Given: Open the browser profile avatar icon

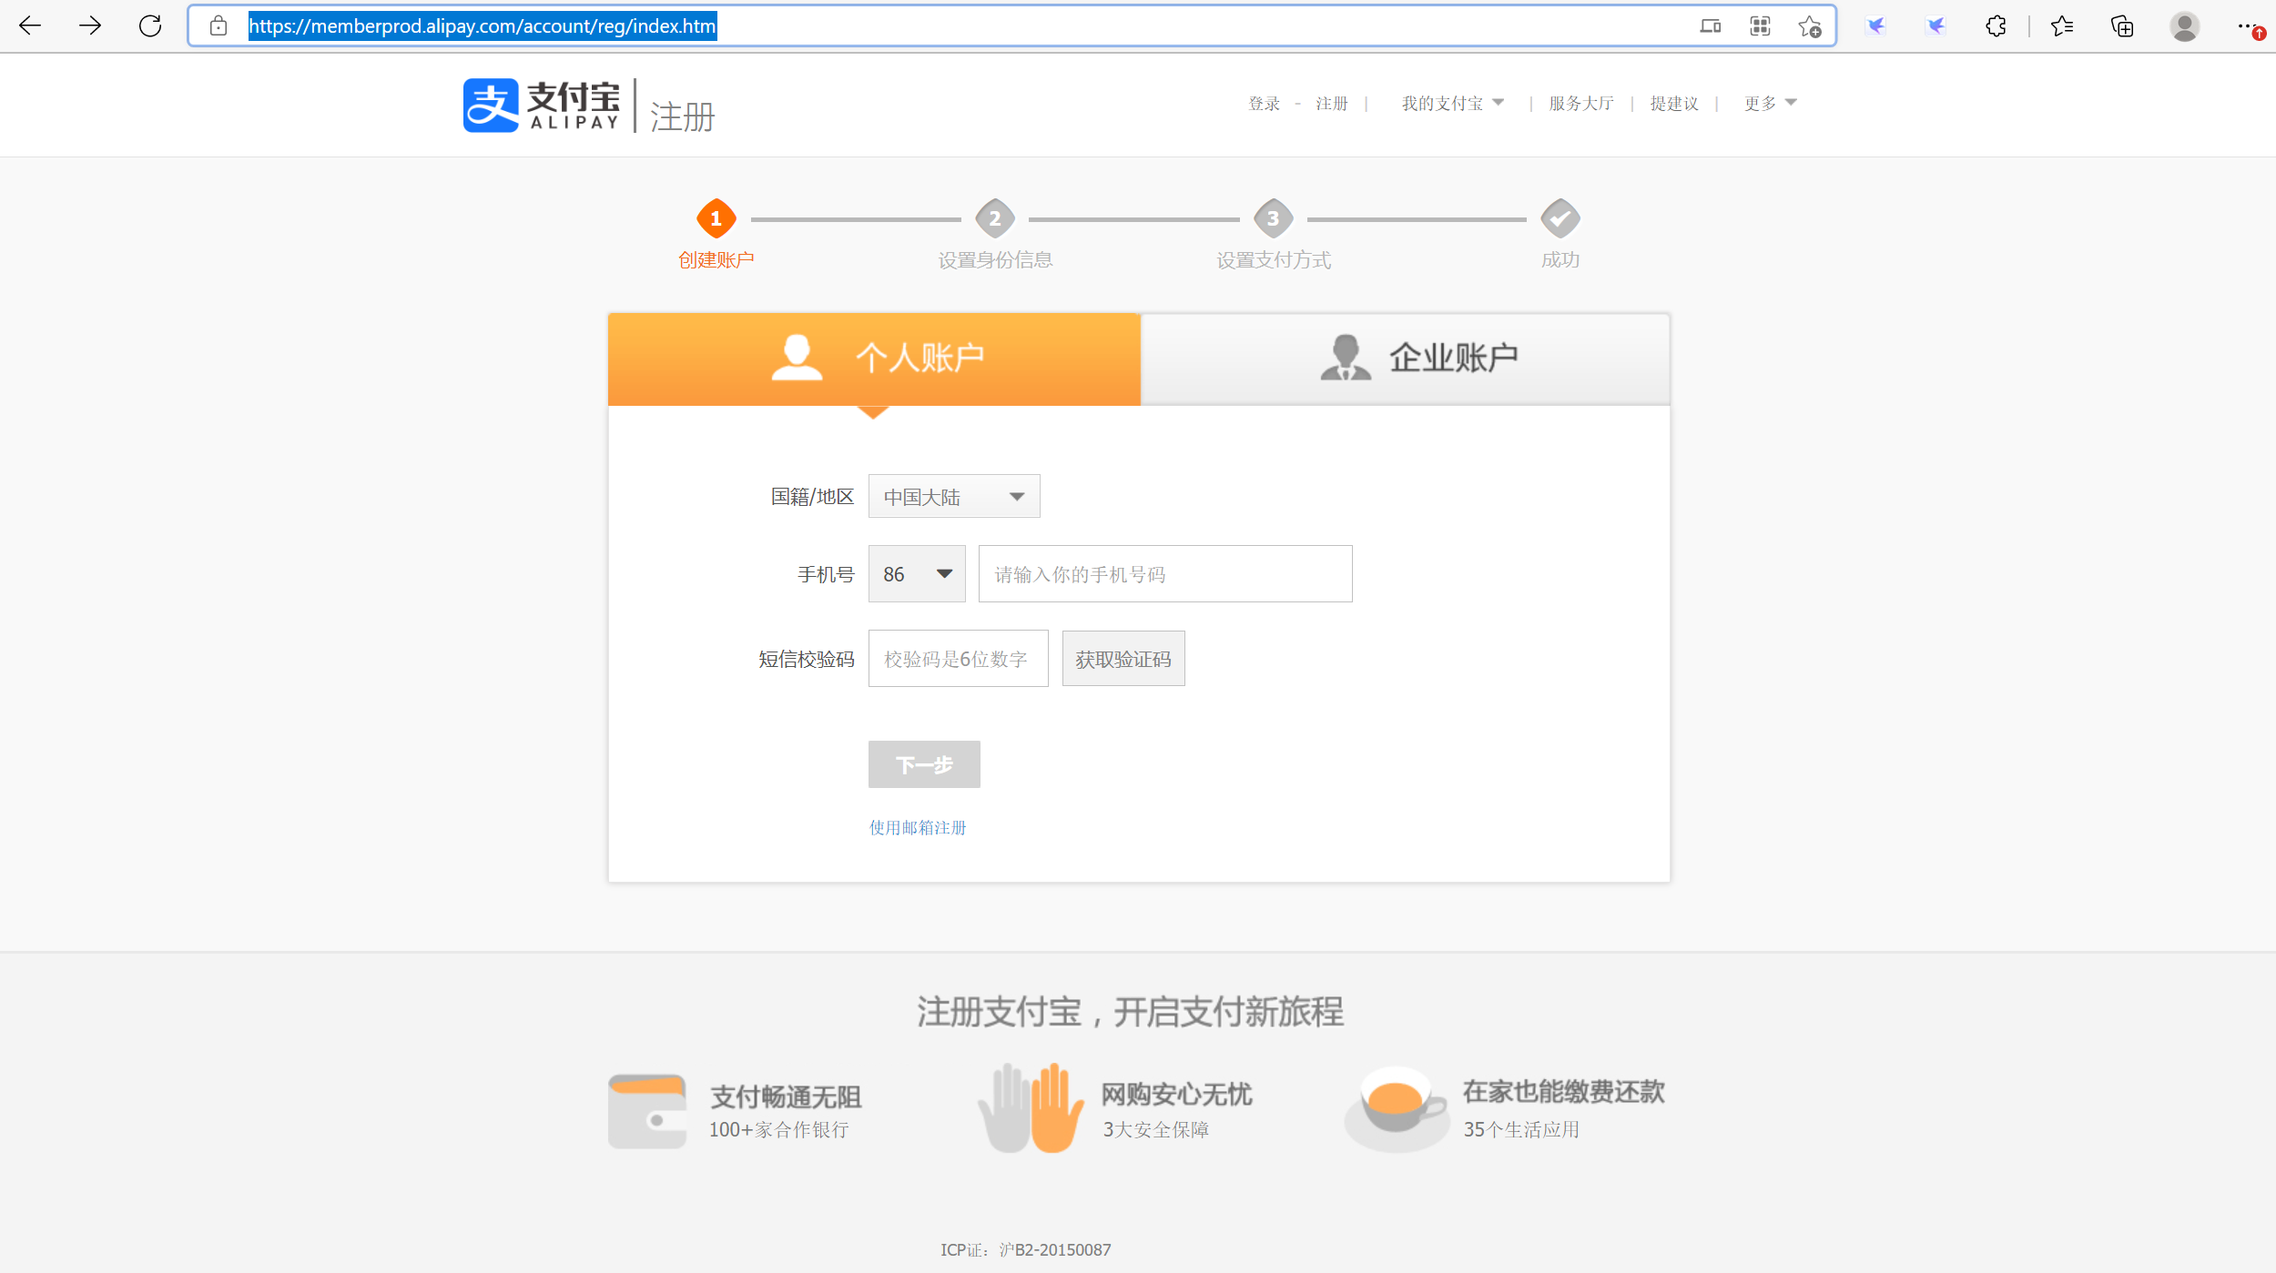Looking at the screenshot, I should click(x=2184, y=26).
